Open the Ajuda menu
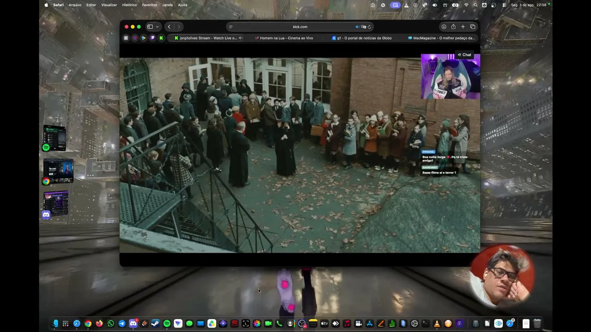 (182, 5)
